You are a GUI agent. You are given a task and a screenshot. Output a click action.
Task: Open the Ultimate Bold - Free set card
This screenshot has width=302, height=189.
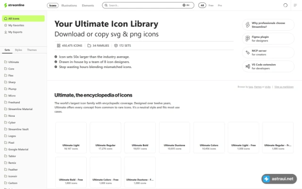[71, 172]
